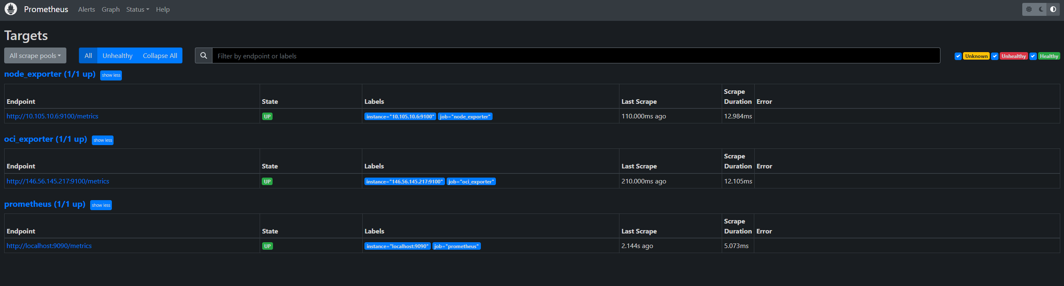This screenshot has width=1064, height=286.
Task: Open the All scrape pools dropdown
Action: click(x=35, y=55)
